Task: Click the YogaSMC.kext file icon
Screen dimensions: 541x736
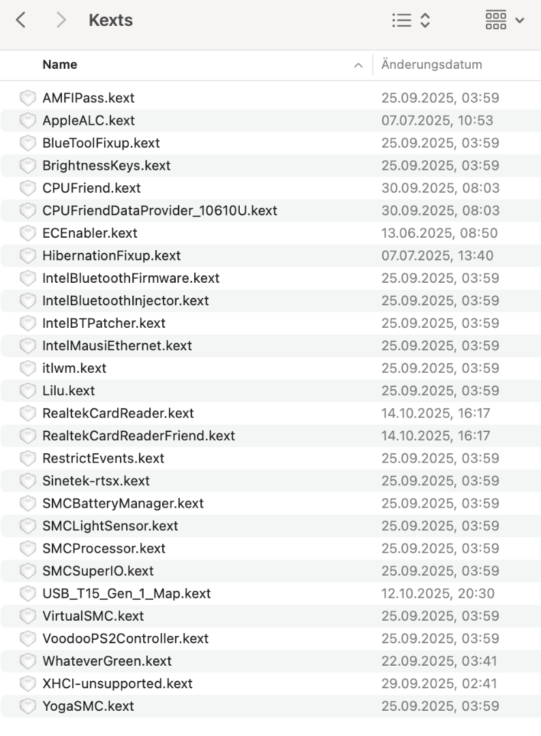Action: click(27, 706)
